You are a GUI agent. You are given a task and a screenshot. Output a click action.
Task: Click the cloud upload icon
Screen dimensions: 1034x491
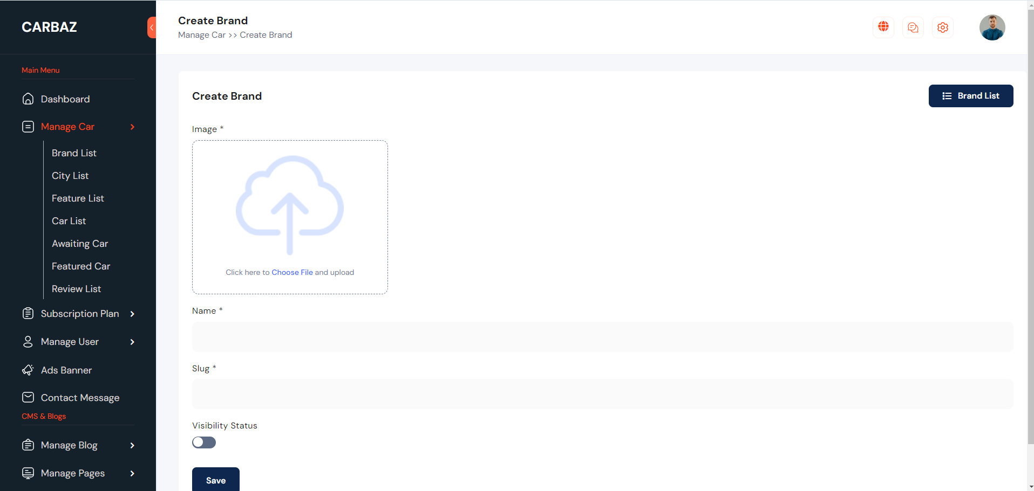click(290, 205)
